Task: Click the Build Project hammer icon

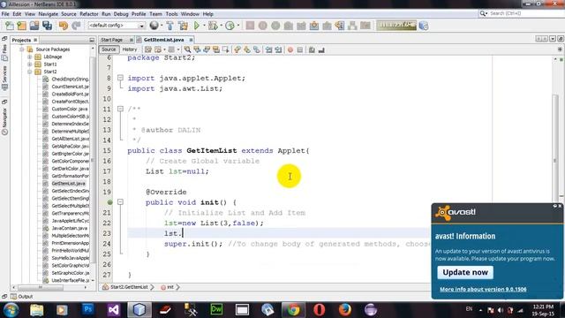Action: 169,26
